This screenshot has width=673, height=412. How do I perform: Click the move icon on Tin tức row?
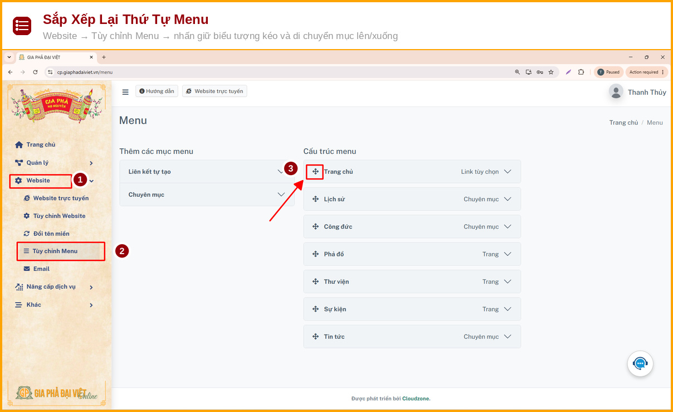[315, 337]
